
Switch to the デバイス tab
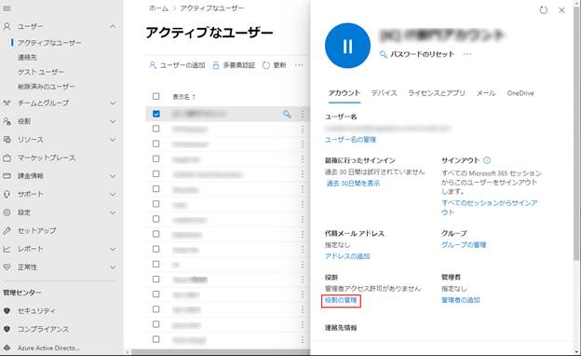385,93
